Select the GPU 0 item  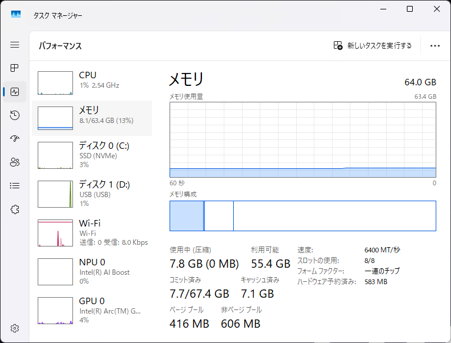coord(92,310)
